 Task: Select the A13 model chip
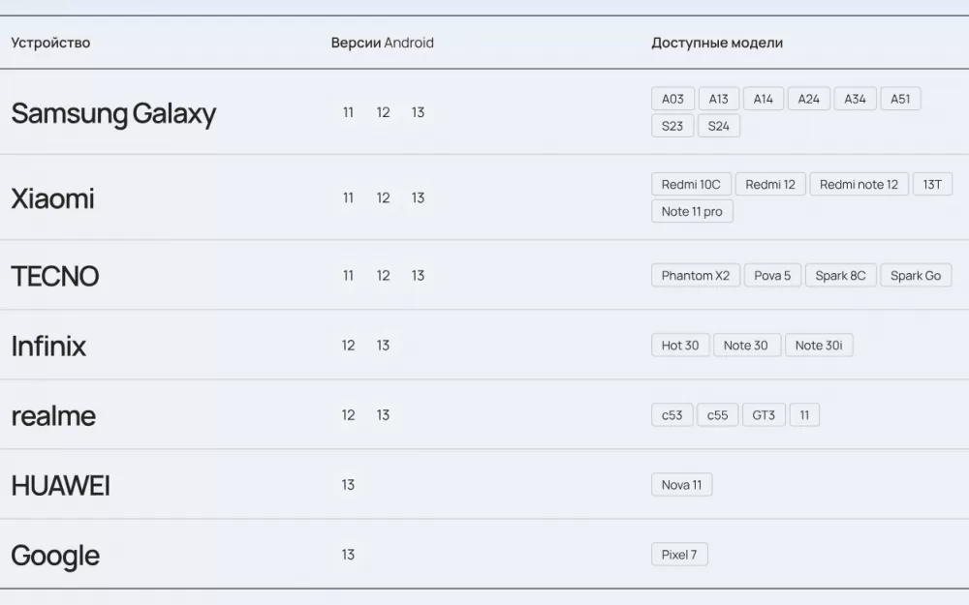[718, 99]
